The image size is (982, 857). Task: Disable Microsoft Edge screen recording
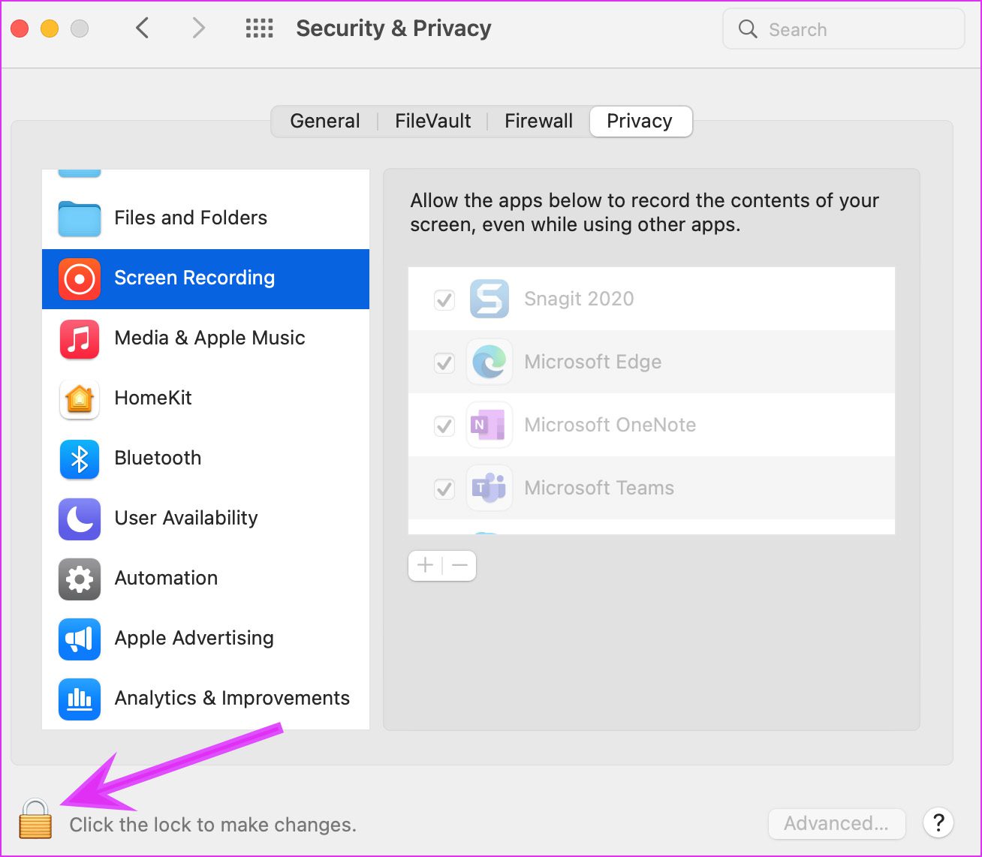444,362
